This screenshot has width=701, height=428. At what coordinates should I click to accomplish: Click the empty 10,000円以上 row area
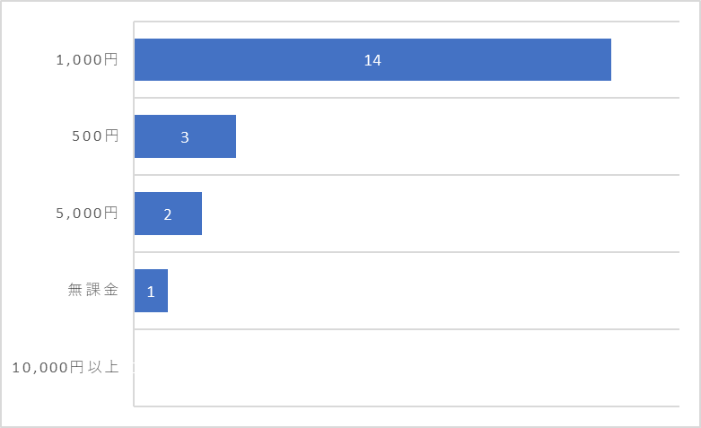[407, 368]
